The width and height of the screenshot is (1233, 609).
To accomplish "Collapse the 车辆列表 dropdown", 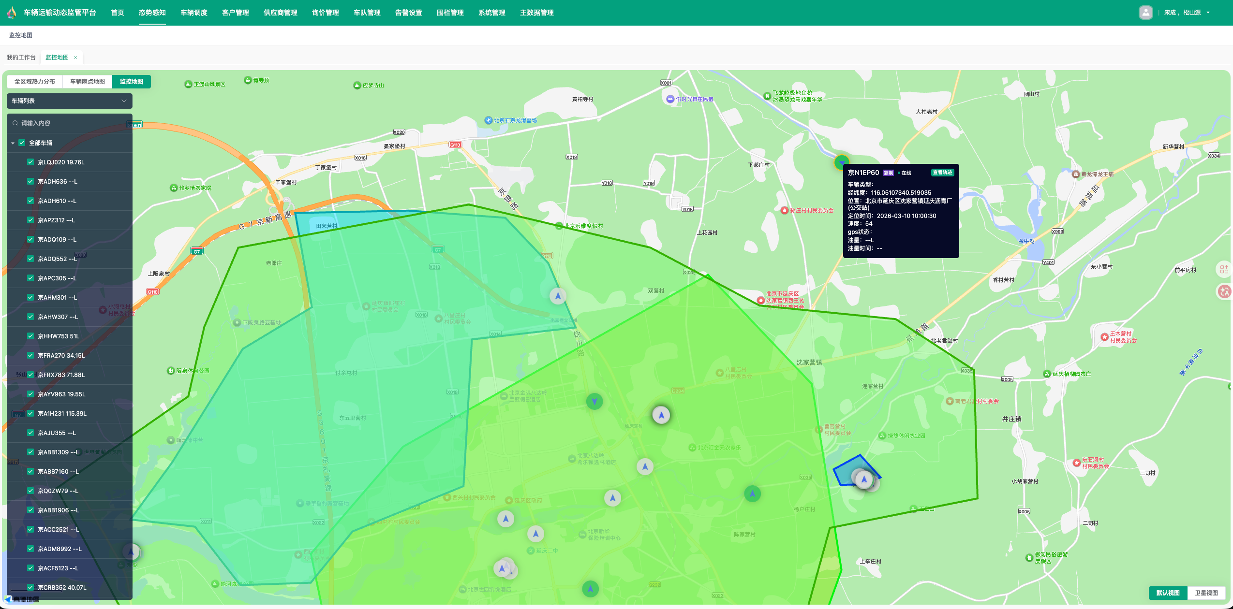I will pos(124,101).
